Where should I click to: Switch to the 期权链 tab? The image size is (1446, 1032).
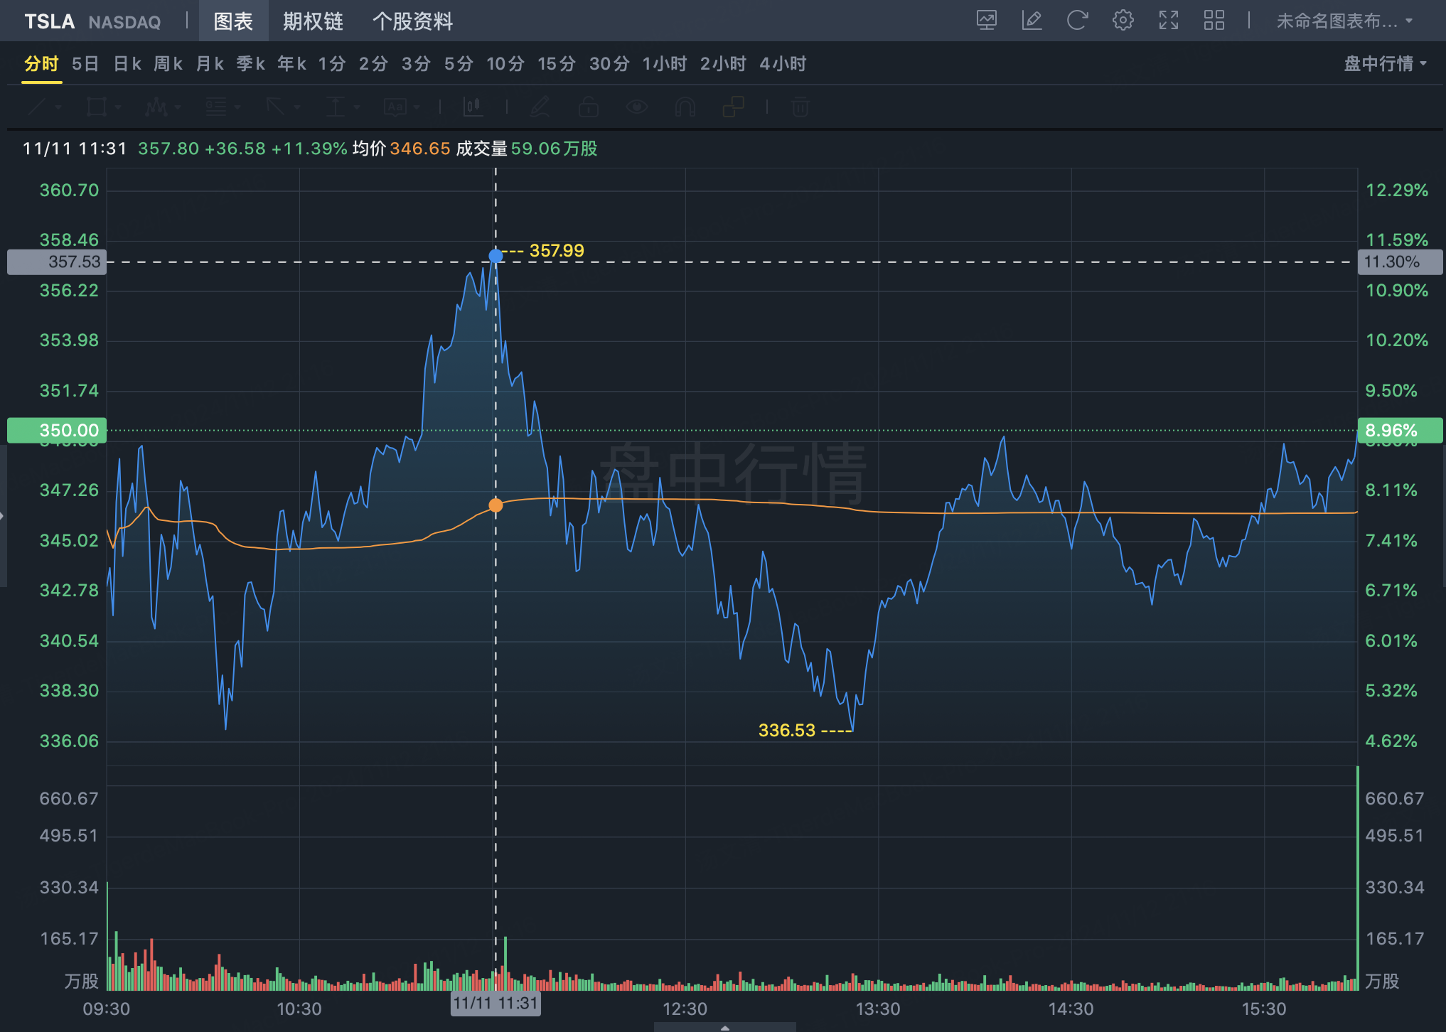click(313, 21)
